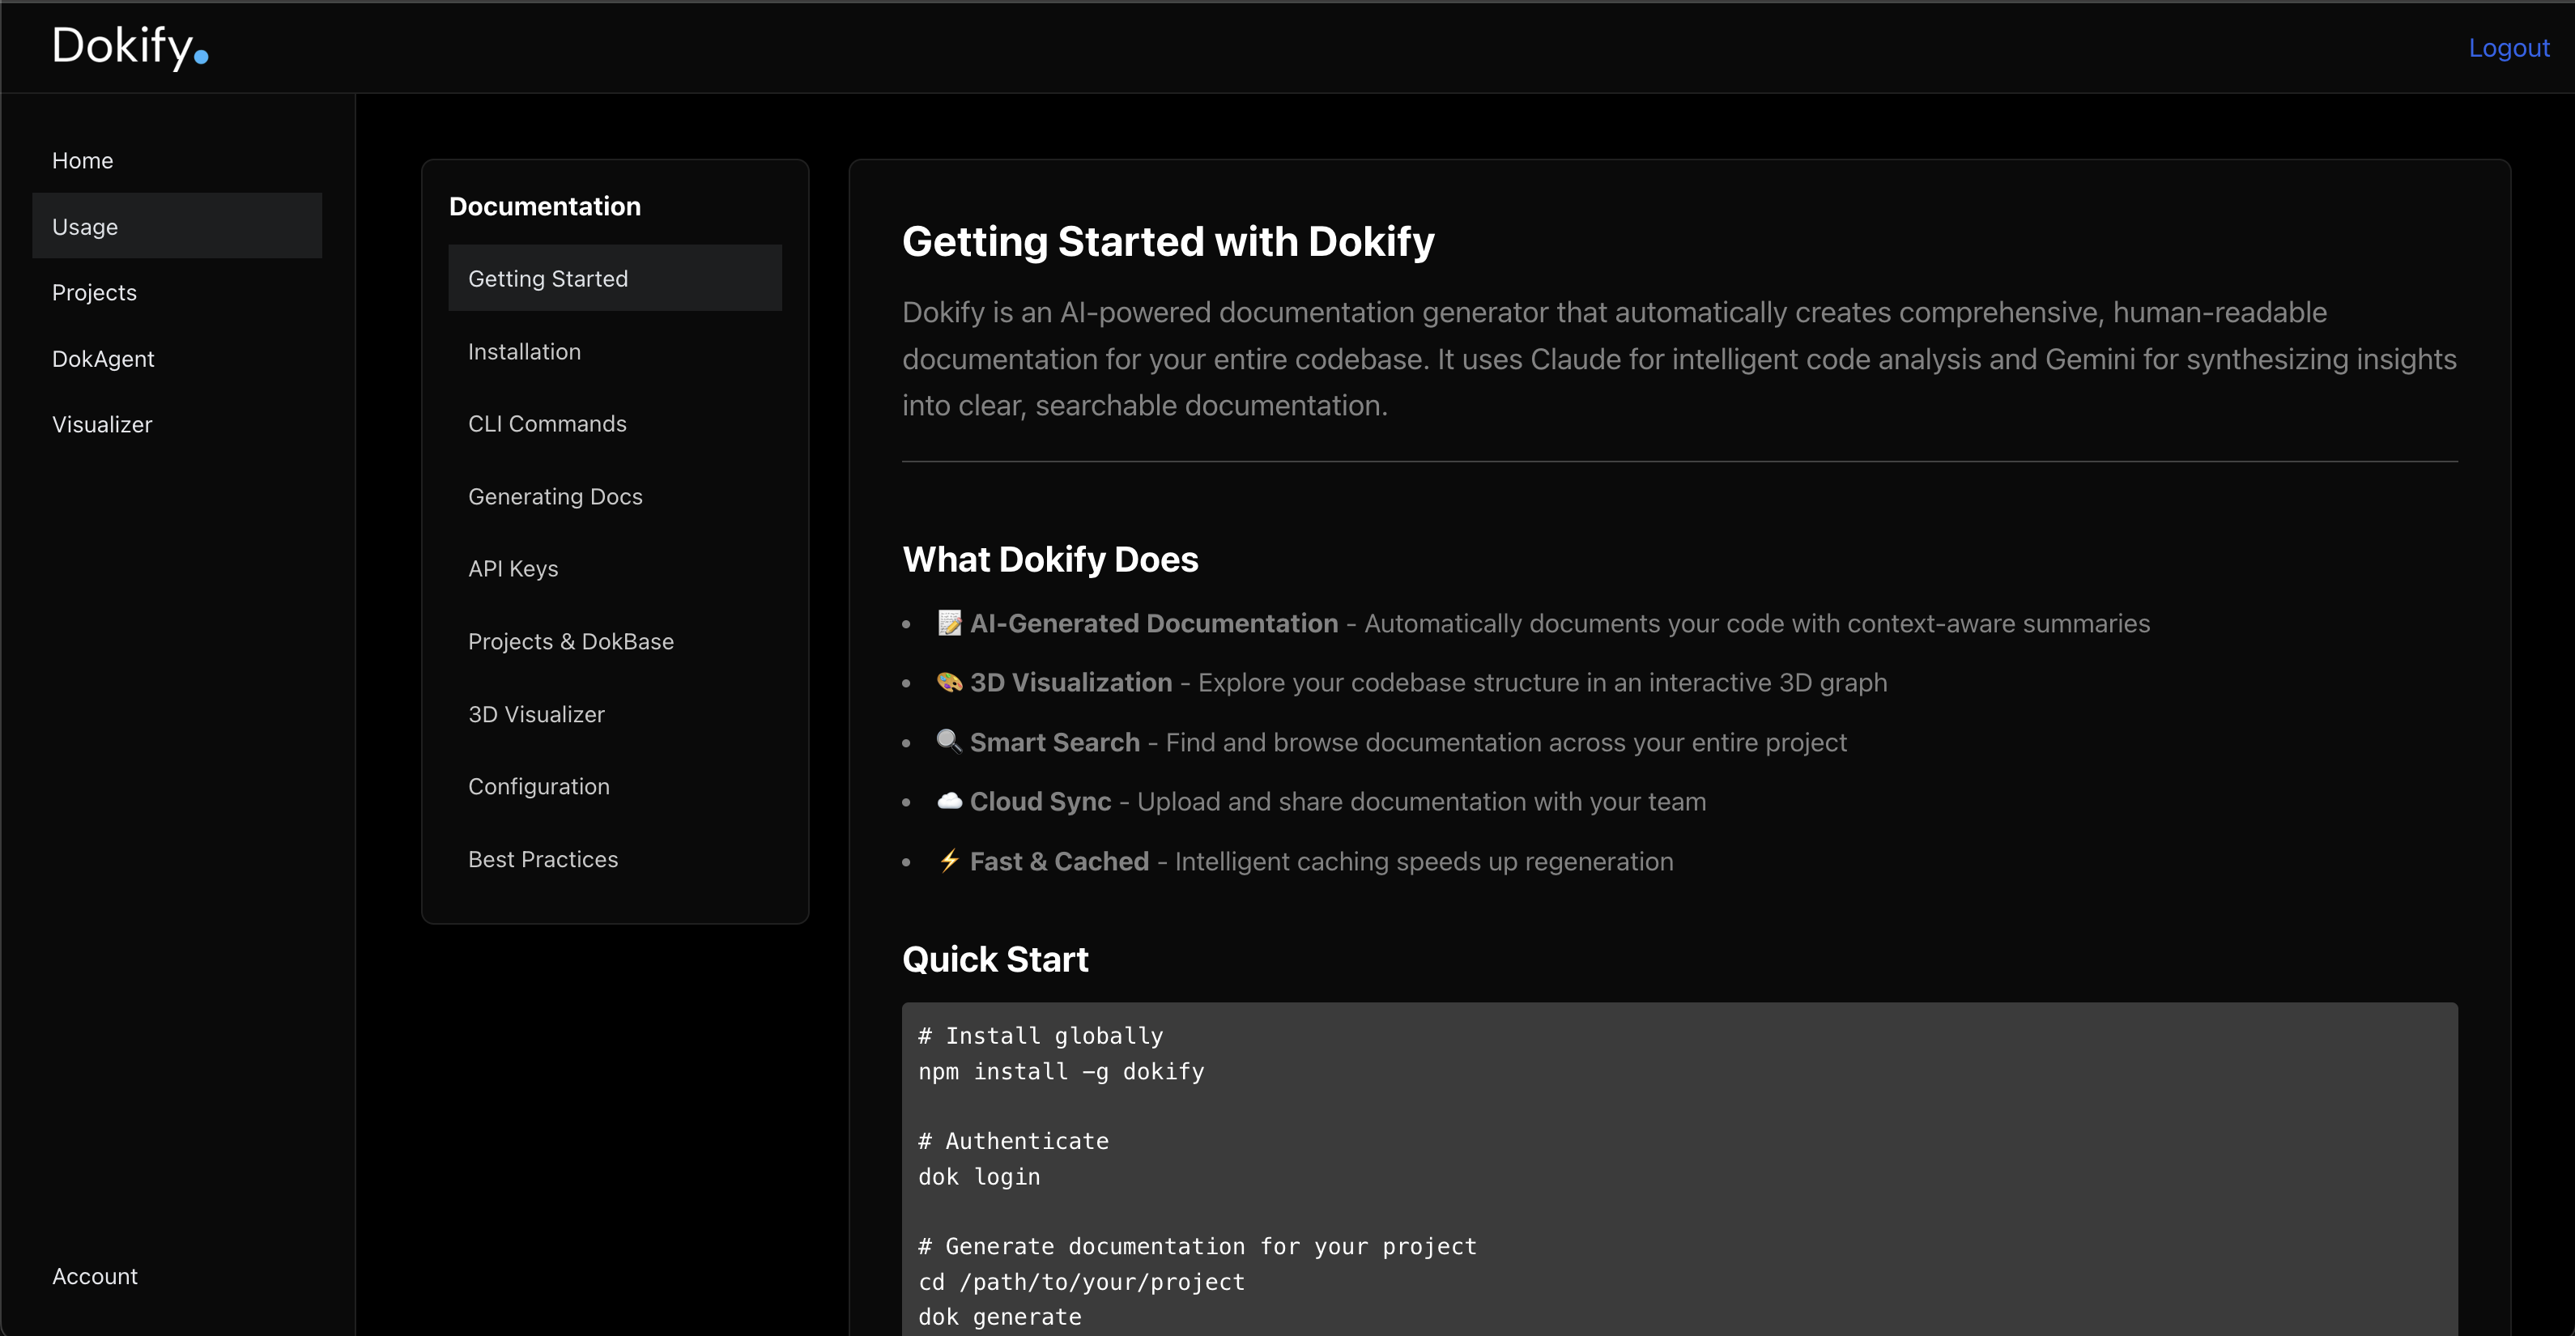Open the Best Practices section
Image resolution: width=2575 pixels, height=1336 pixels.
[543, 859]
